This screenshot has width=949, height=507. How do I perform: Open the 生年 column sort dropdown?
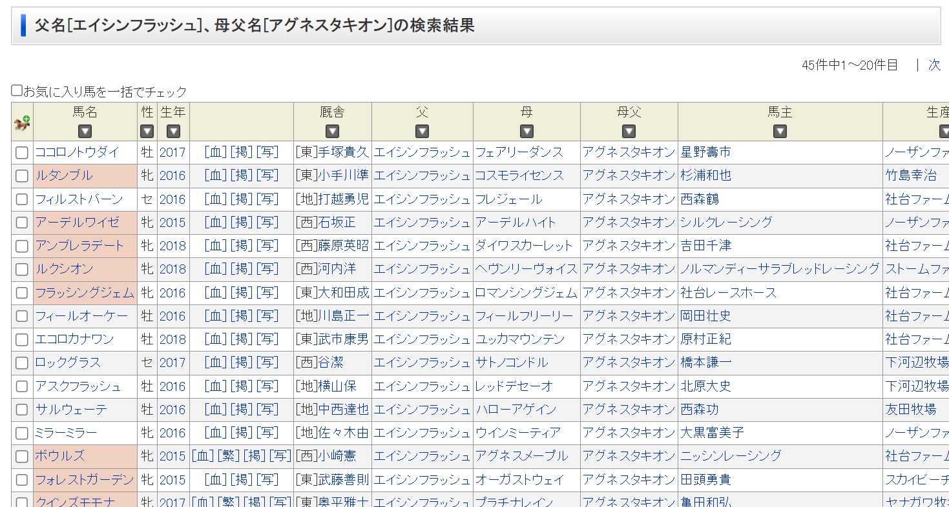tap(173, 132)
